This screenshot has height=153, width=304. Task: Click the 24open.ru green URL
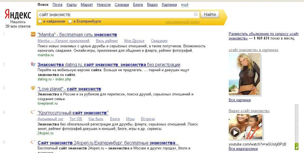(x=45, y=133)
